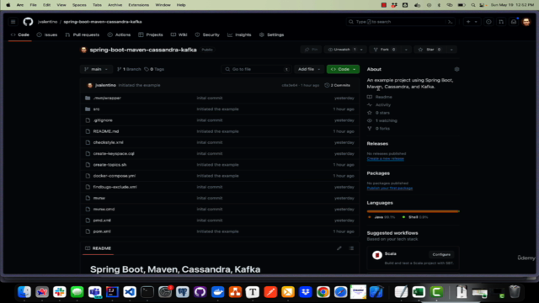Screen dimensions: 539x303
Task: Fork this repository
Action: [x=385, y=50]
